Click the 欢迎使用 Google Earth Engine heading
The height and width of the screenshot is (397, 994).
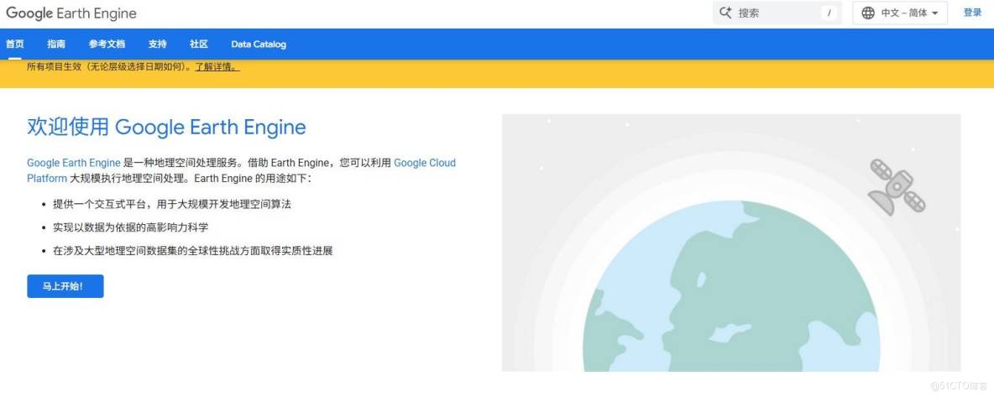(x=166, y=127)
